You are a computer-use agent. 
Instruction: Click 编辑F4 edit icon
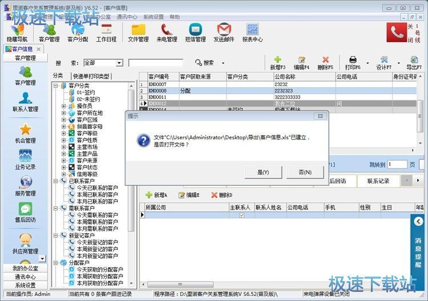click(301, 63)
